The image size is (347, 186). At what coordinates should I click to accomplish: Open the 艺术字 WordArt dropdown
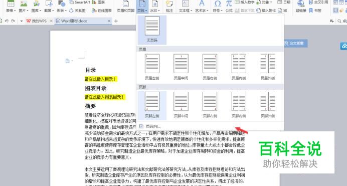[x=202, y=7]
